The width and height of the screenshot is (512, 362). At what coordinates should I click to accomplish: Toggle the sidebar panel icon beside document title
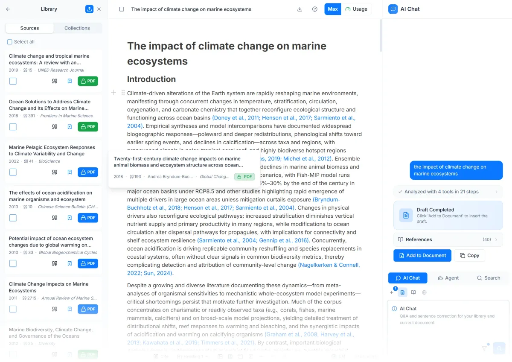point(122,9)
